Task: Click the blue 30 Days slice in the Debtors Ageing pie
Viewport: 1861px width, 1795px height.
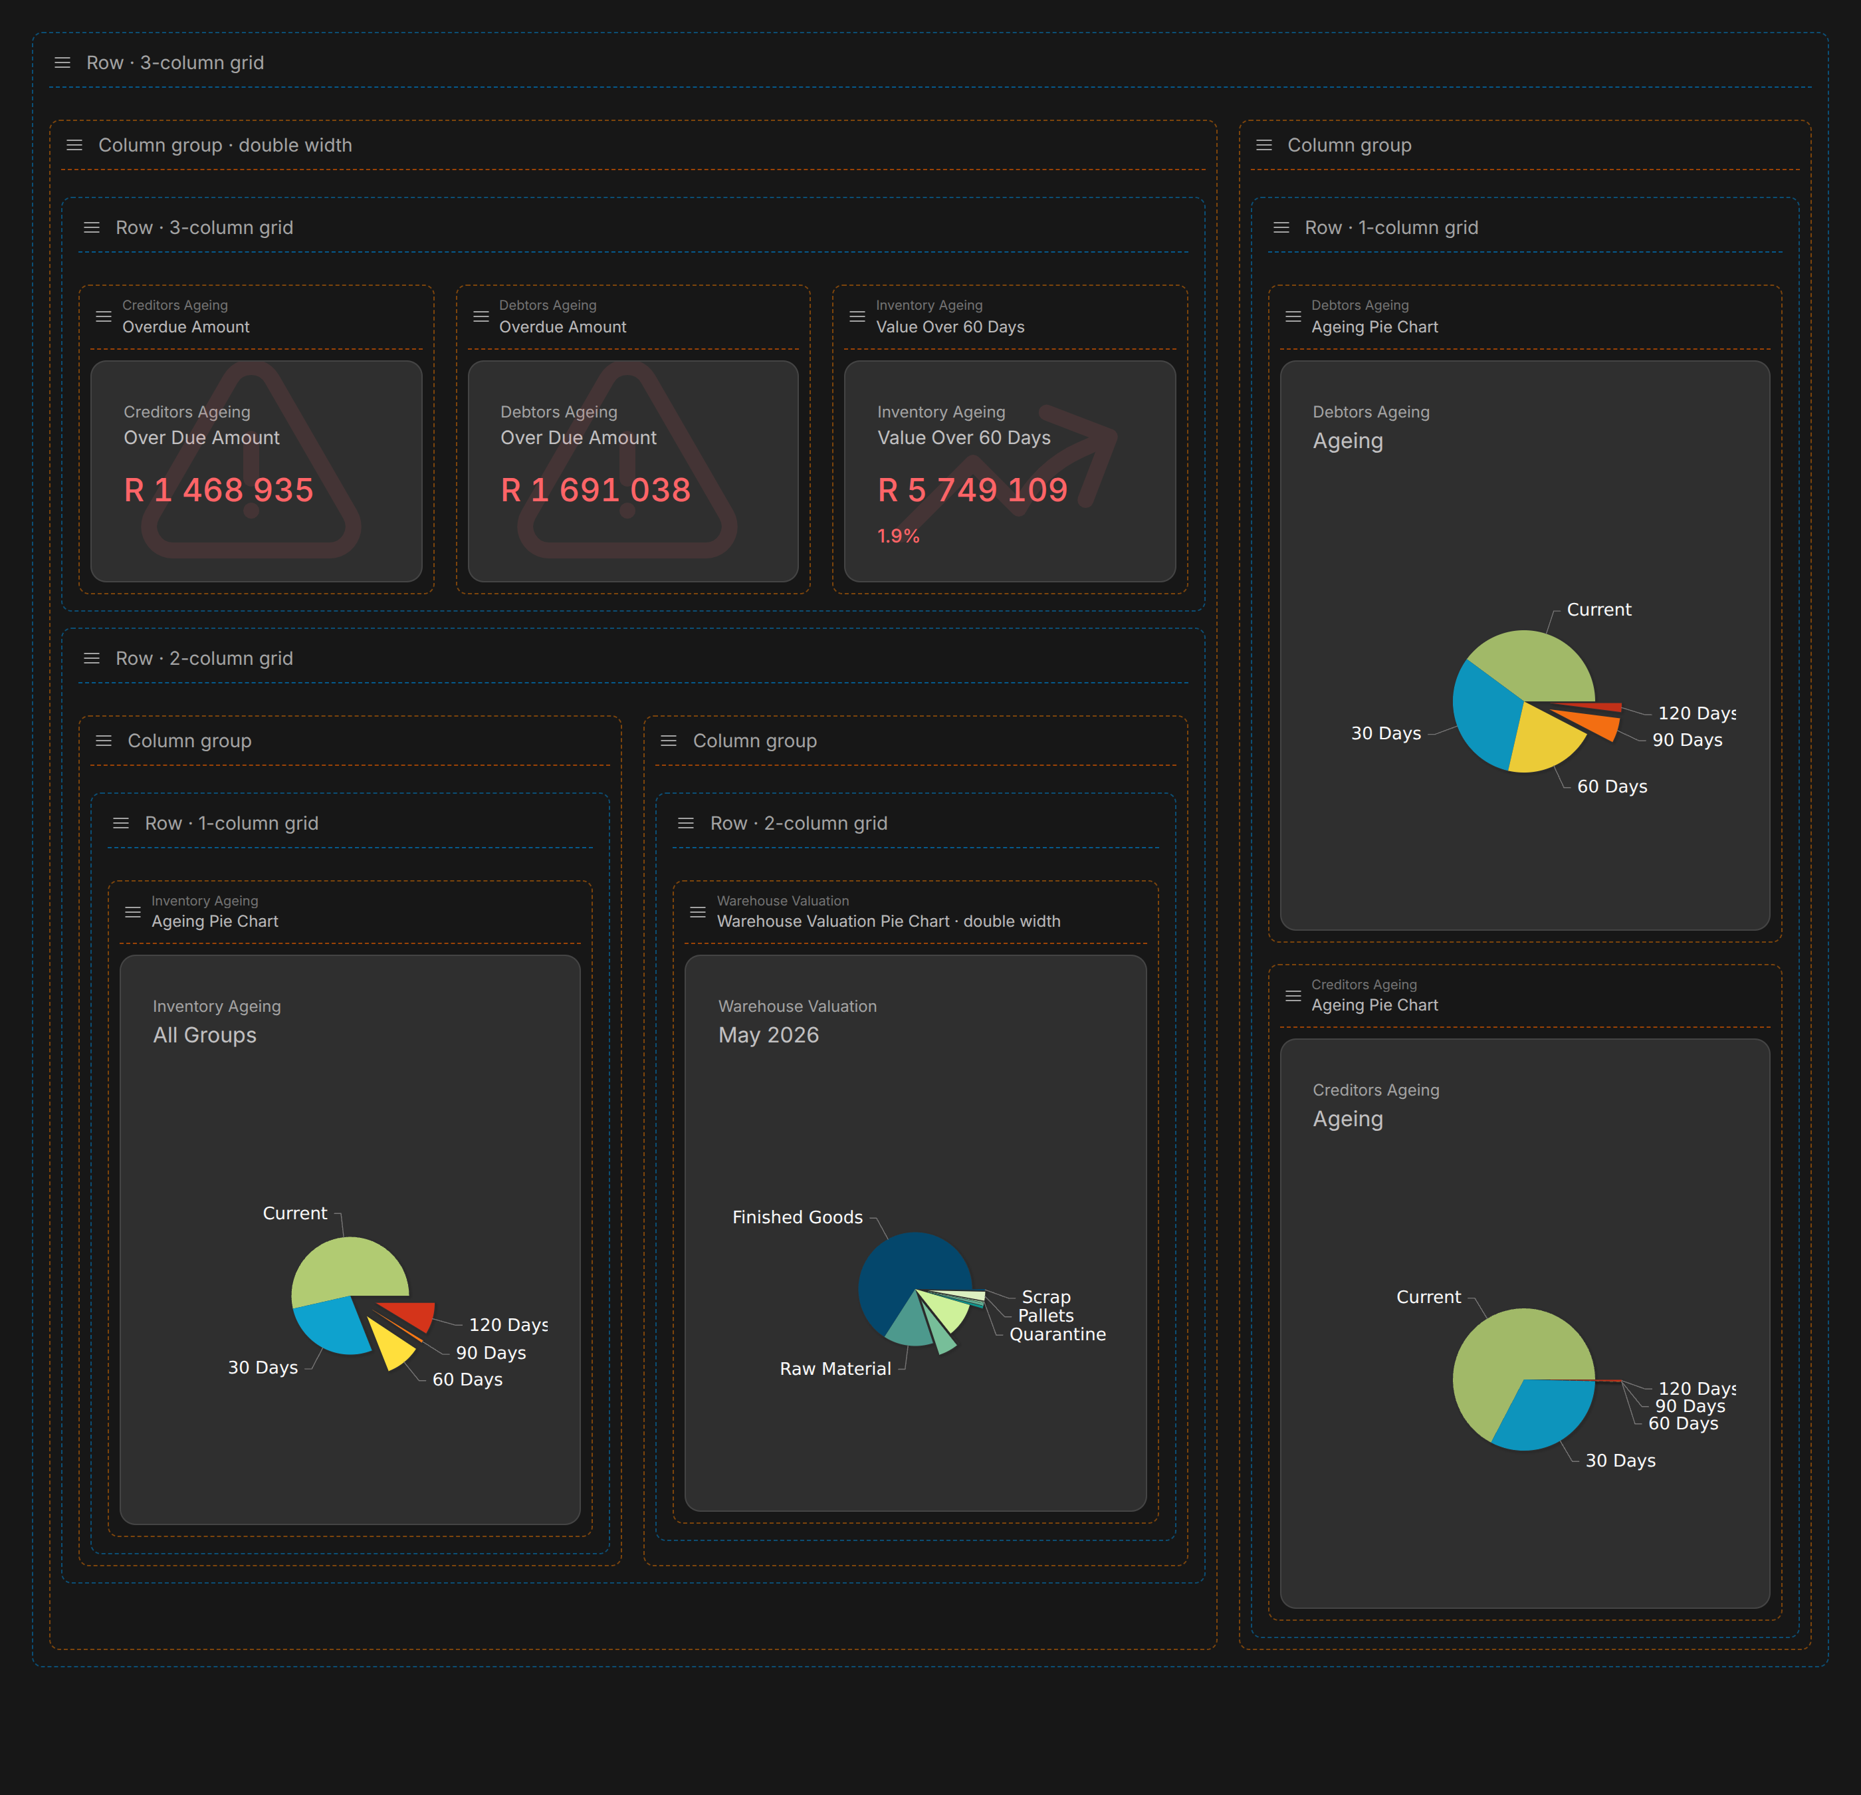Action: pyautogui.click(x=1486, y=717)
